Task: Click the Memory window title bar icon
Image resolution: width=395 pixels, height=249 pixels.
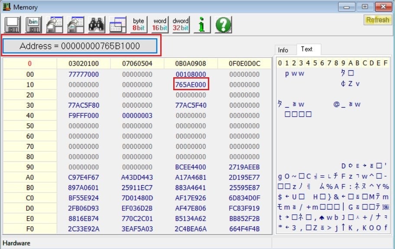Action: tap(7, 7)
